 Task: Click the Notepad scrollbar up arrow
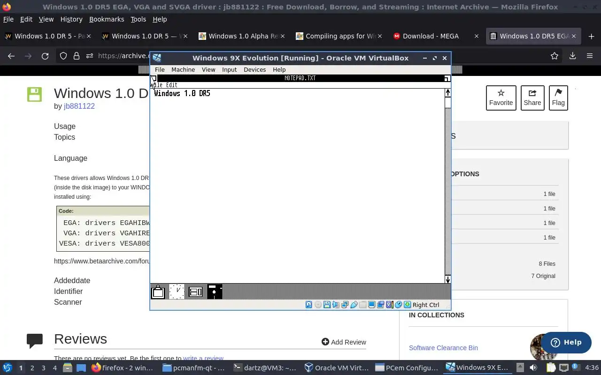pyautogui.click(x=447, y=92)
